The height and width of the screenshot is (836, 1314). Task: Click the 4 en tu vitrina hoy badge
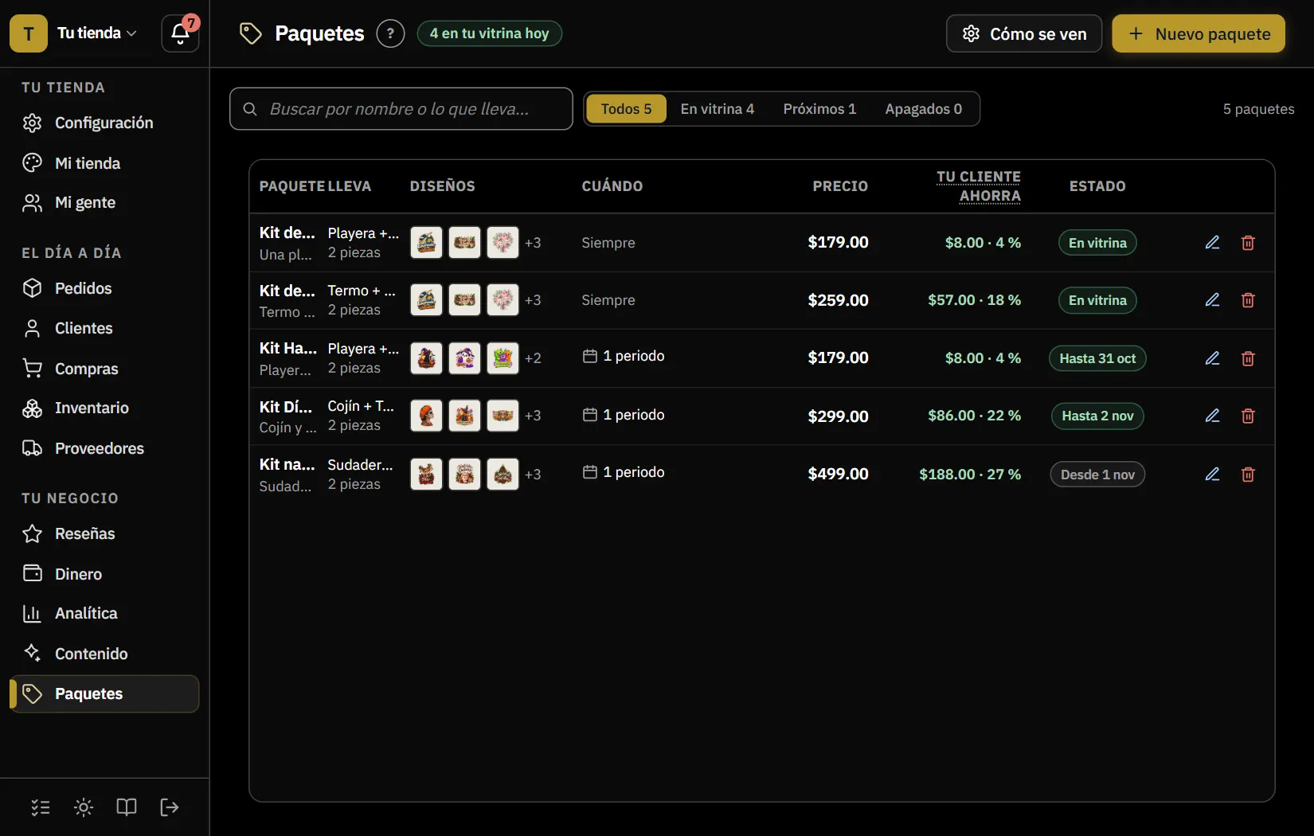tap(489, 33)
